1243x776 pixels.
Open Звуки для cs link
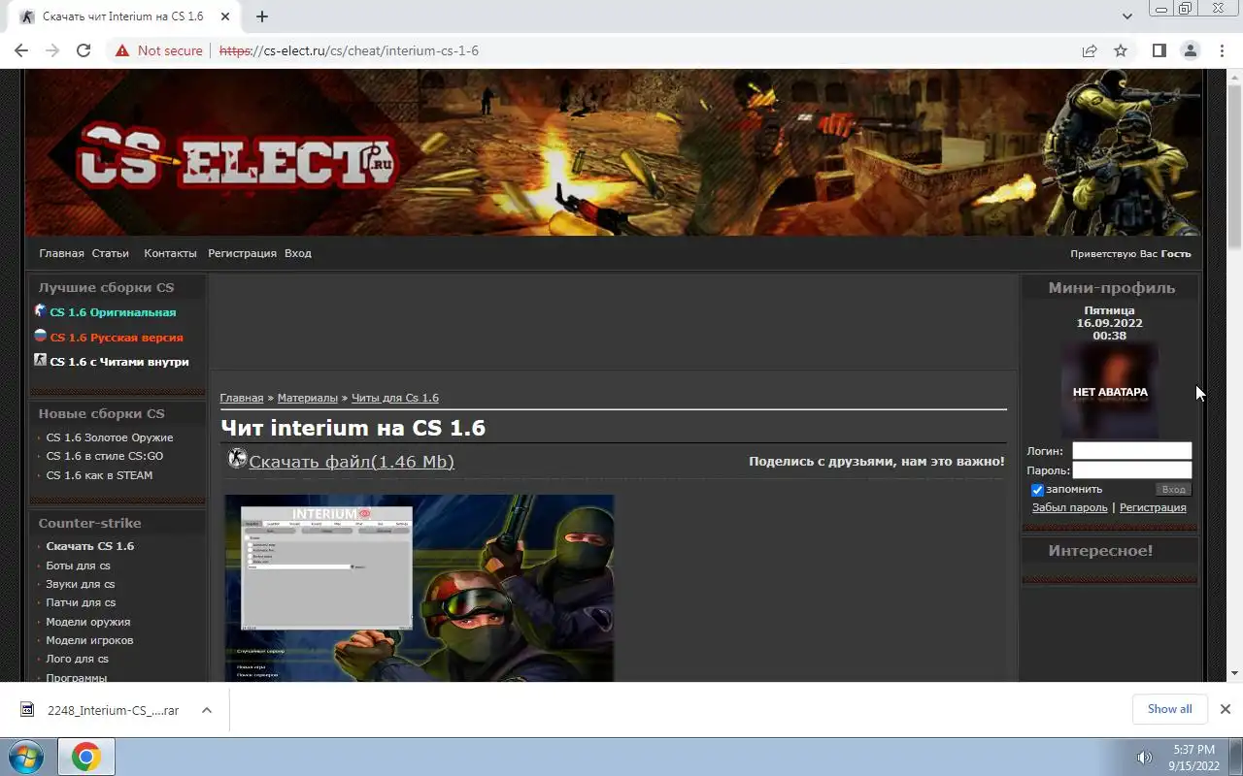point(81,584)
